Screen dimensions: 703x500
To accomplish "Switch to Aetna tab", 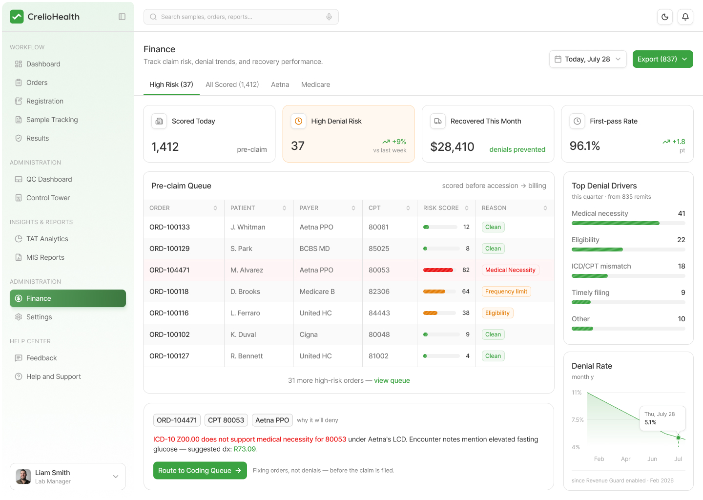I will coord(280,84).
